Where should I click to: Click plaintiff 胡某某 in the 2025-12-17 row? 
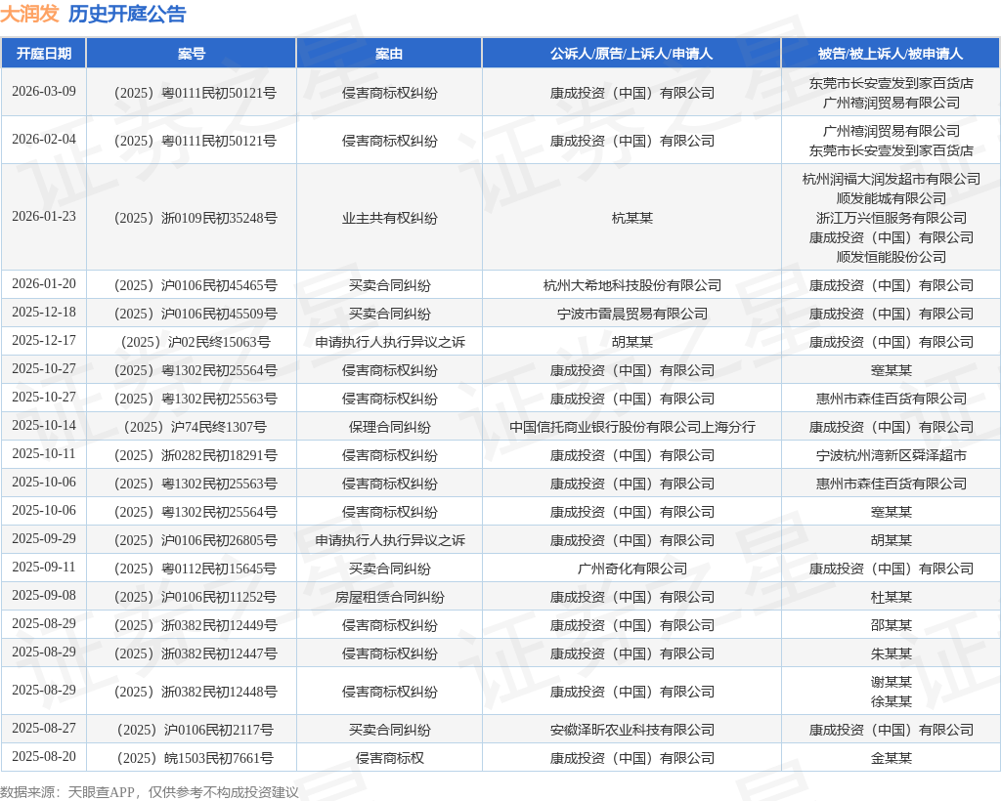pos(632,342)
